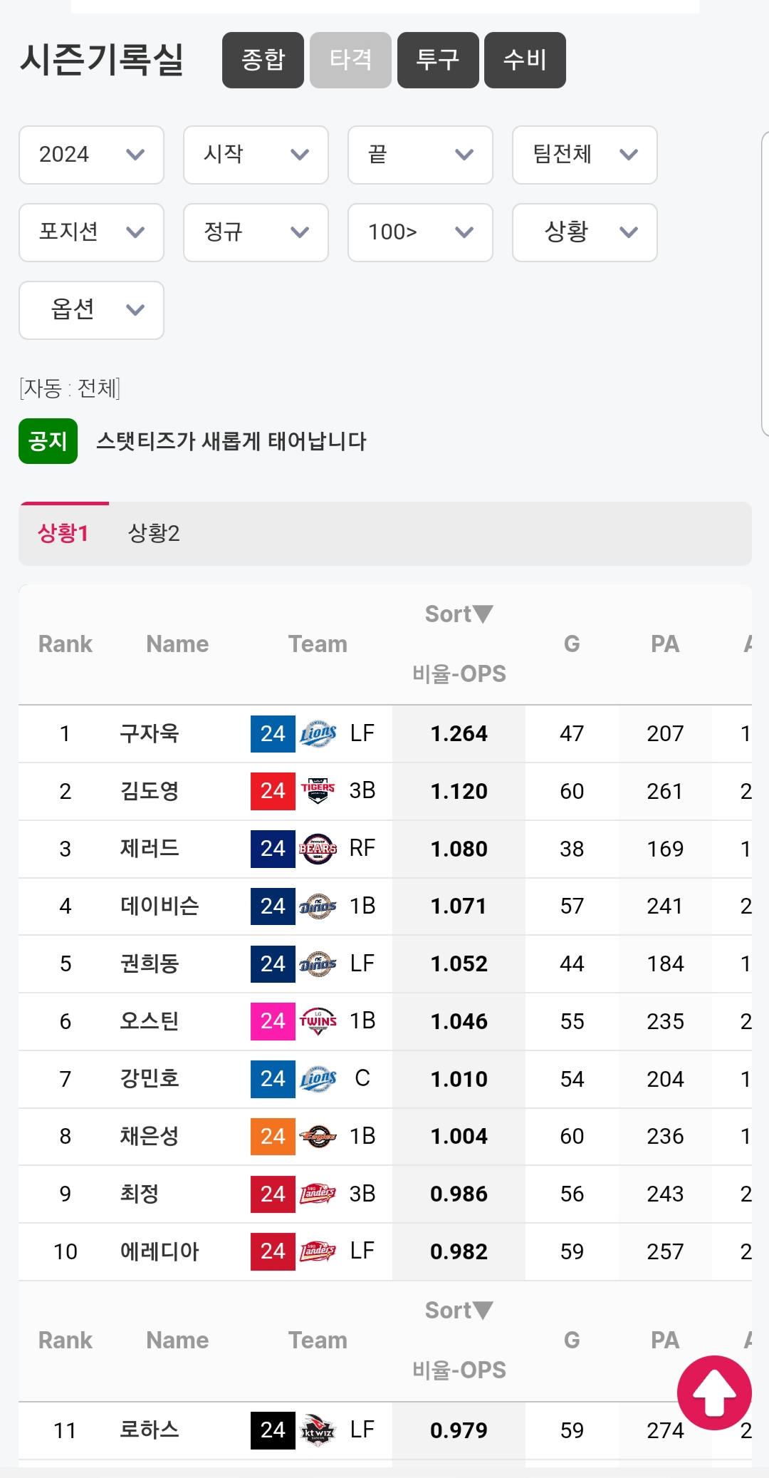Click the KT Wiz logo beside 로하스
Image resolution: width=769 pixels, height=1478 pixels.
tap(318, 1430)
